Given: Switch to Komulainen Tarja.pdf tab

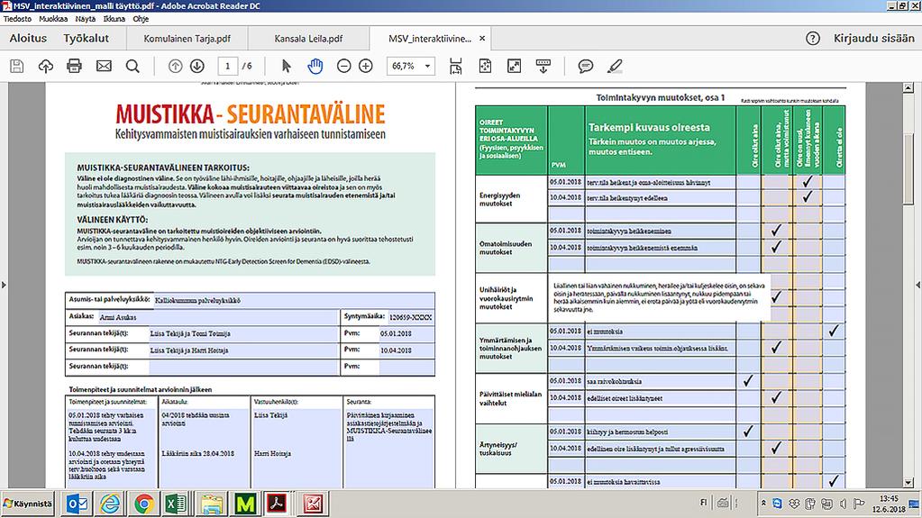Looking at the screenshot, I should pyautogui.click(x=187, y=39).
